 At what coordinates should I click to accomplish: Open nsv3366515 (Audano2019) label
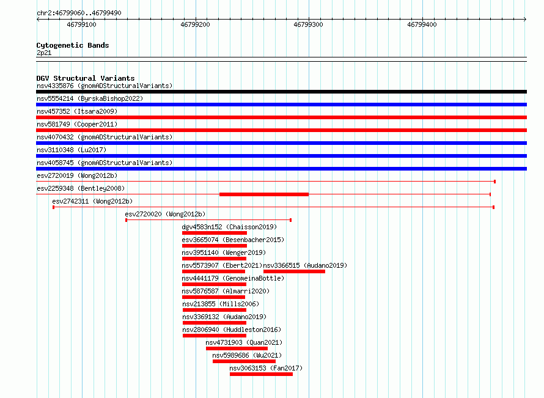tap(305, 265)
